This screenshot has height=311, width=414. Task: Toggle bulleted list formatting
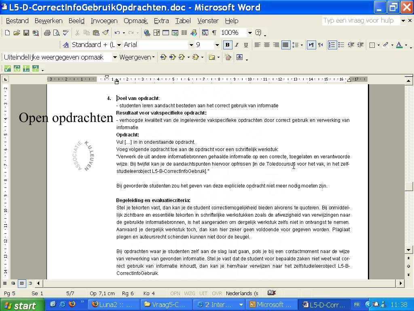(341, 45)
